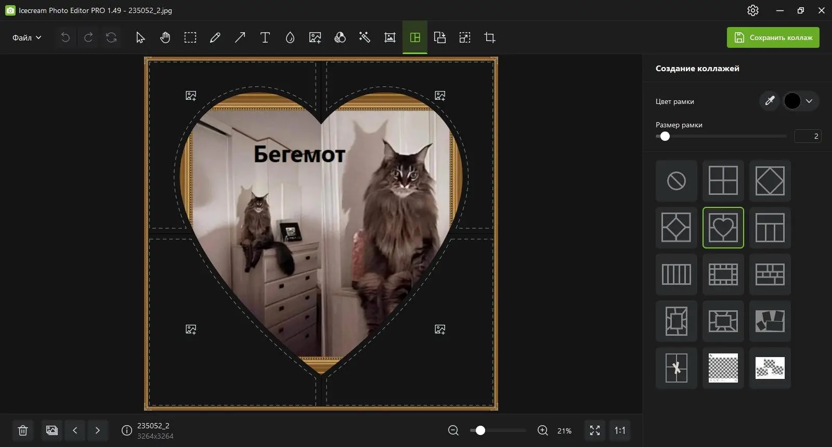Add image to top-left collage cell

[x=191, y=96]
